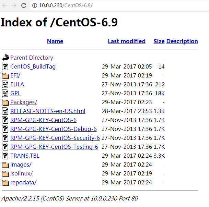Click the unknown-file icon beside RPM-GPG-KEY-CentOS-Debug-6
209x207 pixels.
(x=5, y=129)
